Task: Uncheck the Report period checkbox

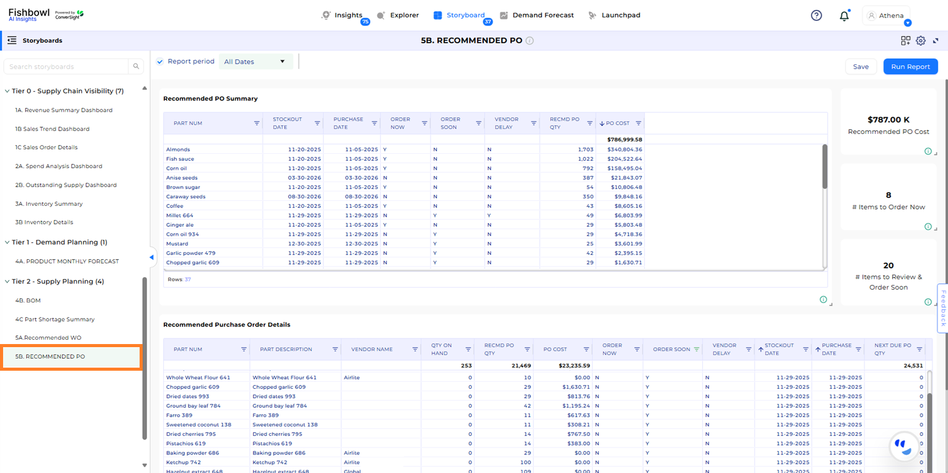Action: (x=159, y=61)
